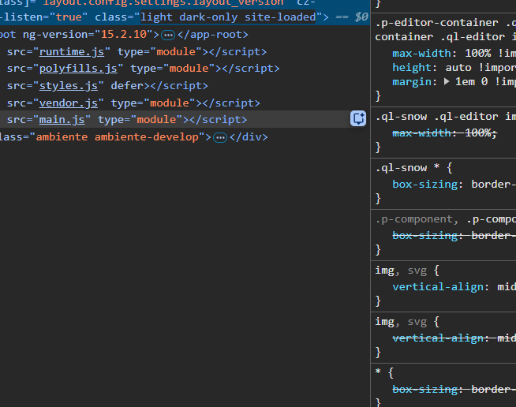This screenshot has height=407, width=516.
Task: Edit the 'height: auto' CSS declaration
Action: 442,67
